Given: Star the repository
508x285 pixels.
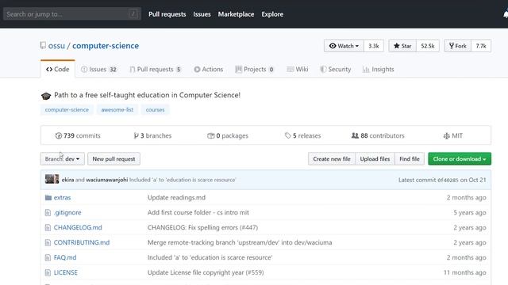Looking at the screenshot, I should (x=402, y=46).
